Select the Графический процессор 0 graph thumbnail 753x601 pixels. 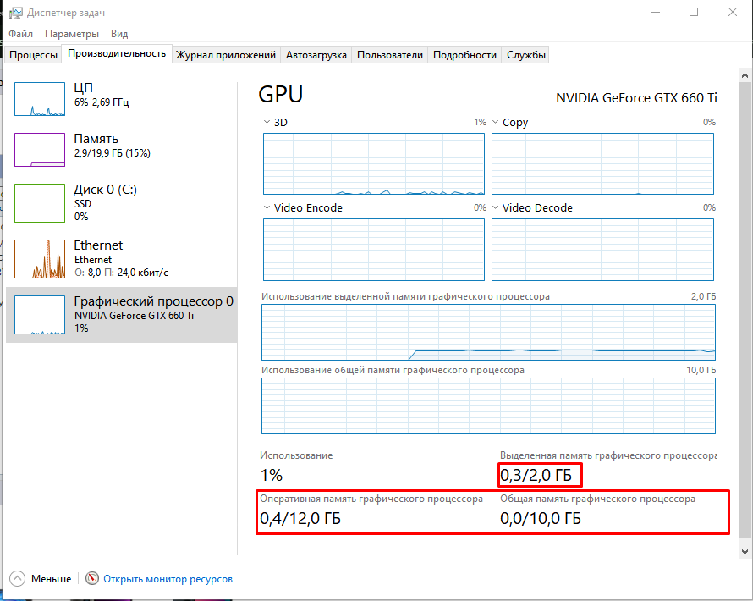40,315
